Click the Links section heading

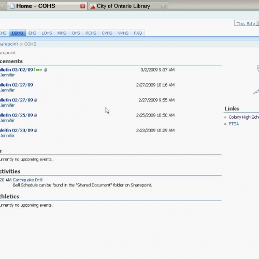coord(232,109)
